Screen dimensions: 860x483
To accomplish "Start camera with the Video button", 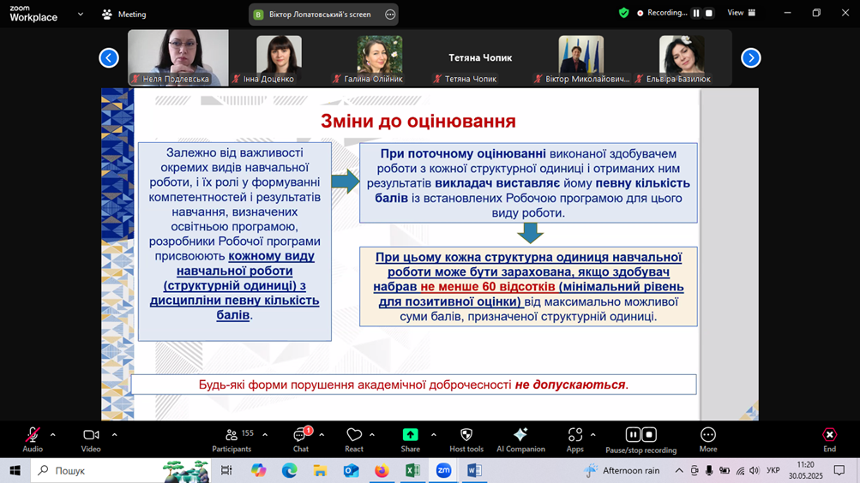I will [91, 439].
